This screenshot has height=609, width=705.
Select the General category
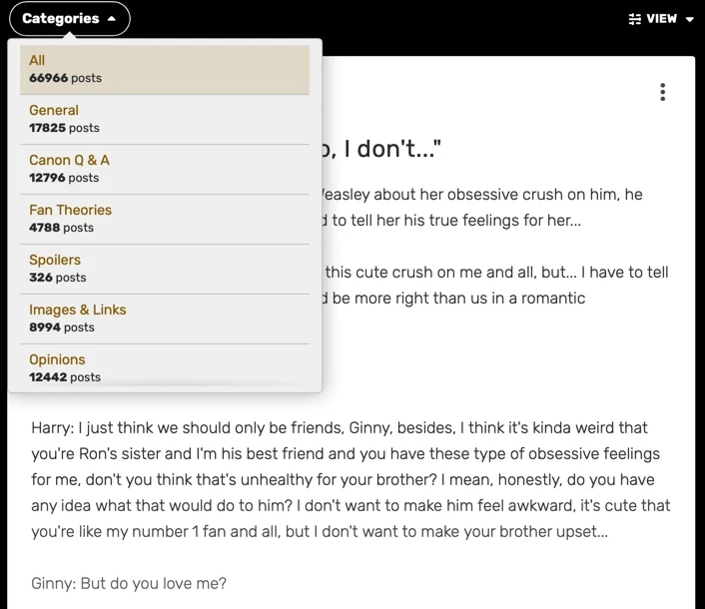165,120
